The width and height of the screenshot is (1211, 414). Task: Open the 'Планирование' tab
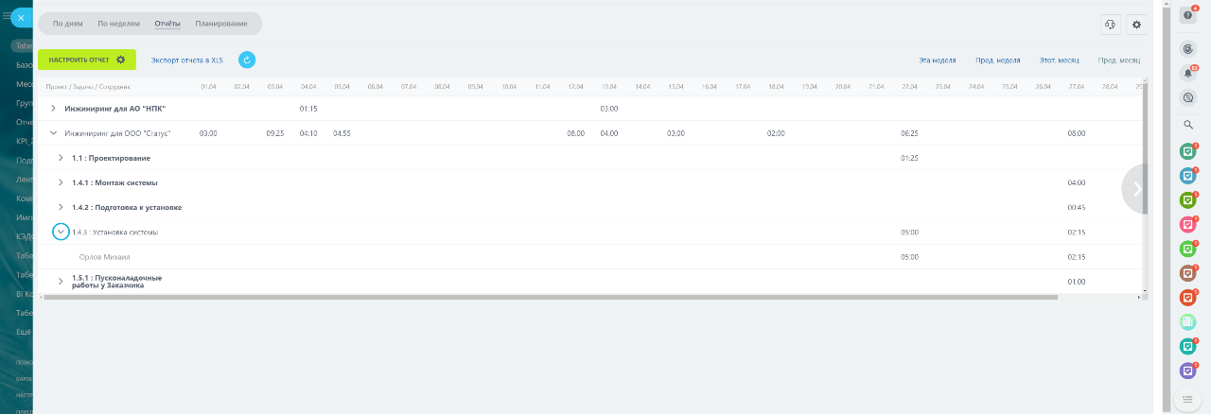(221, 23)
